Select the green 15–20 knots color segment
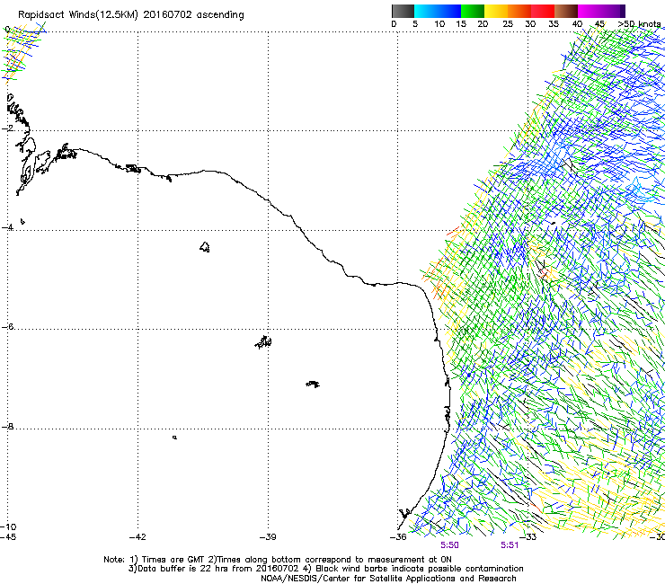This screenshot has height=584, width=665. pyautogui.click(x=473, y=11)
